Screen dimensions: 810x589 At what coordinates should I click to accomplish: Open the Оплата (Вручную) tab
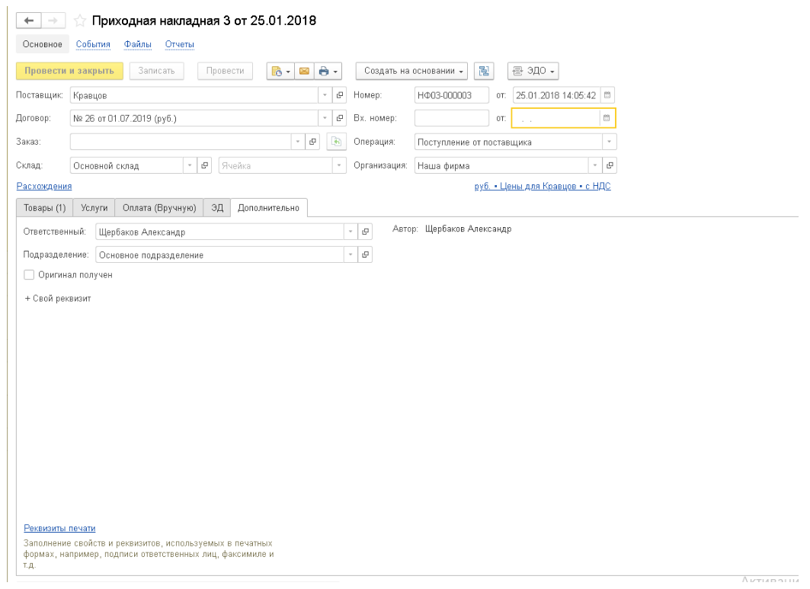(x=159, y=208)
